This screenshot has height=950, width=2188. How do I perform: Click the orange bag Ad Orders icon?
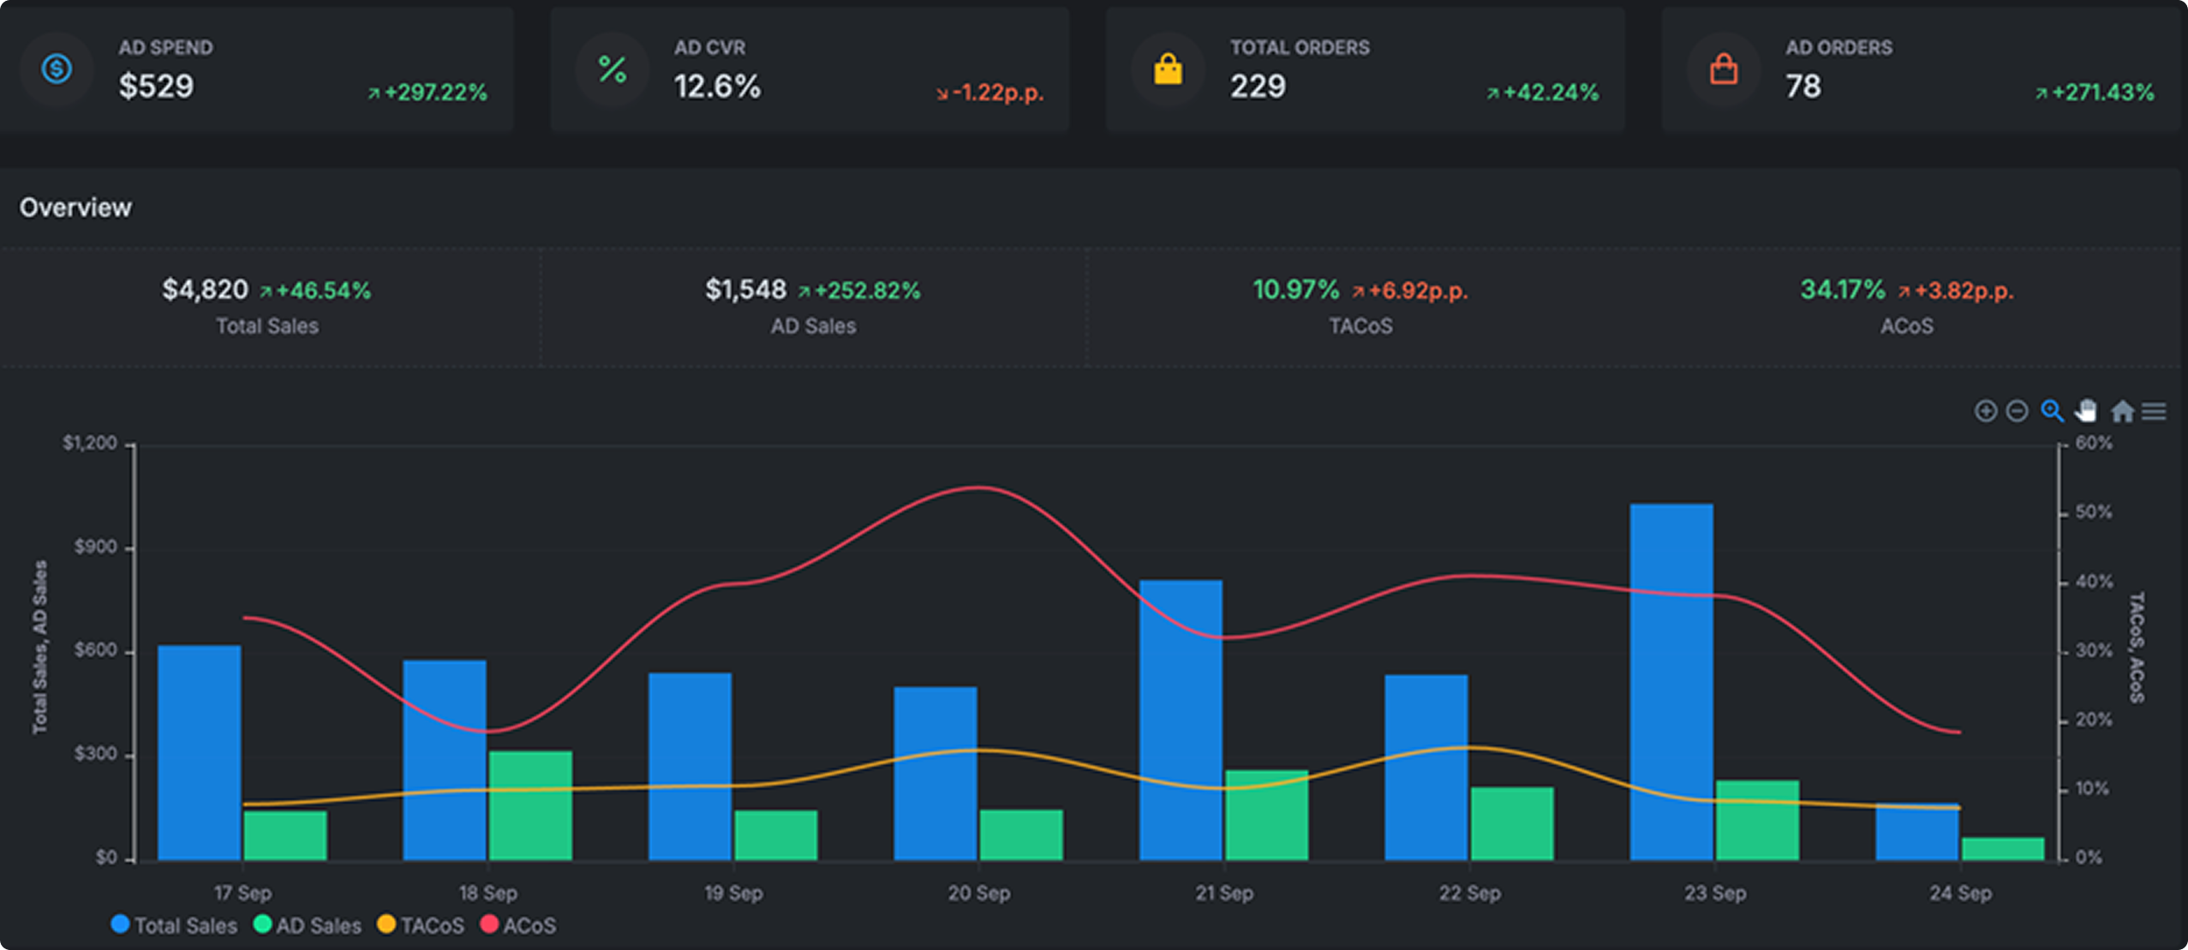pos(1723,69)
